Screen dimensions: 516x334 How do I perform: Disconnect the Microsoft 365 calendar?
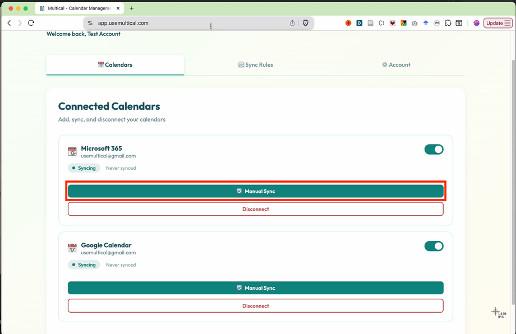point(255,208)
